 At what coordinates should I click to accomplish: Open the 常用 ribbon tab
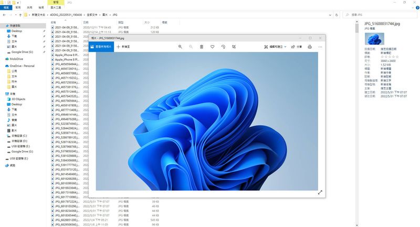tap(18, 7)
